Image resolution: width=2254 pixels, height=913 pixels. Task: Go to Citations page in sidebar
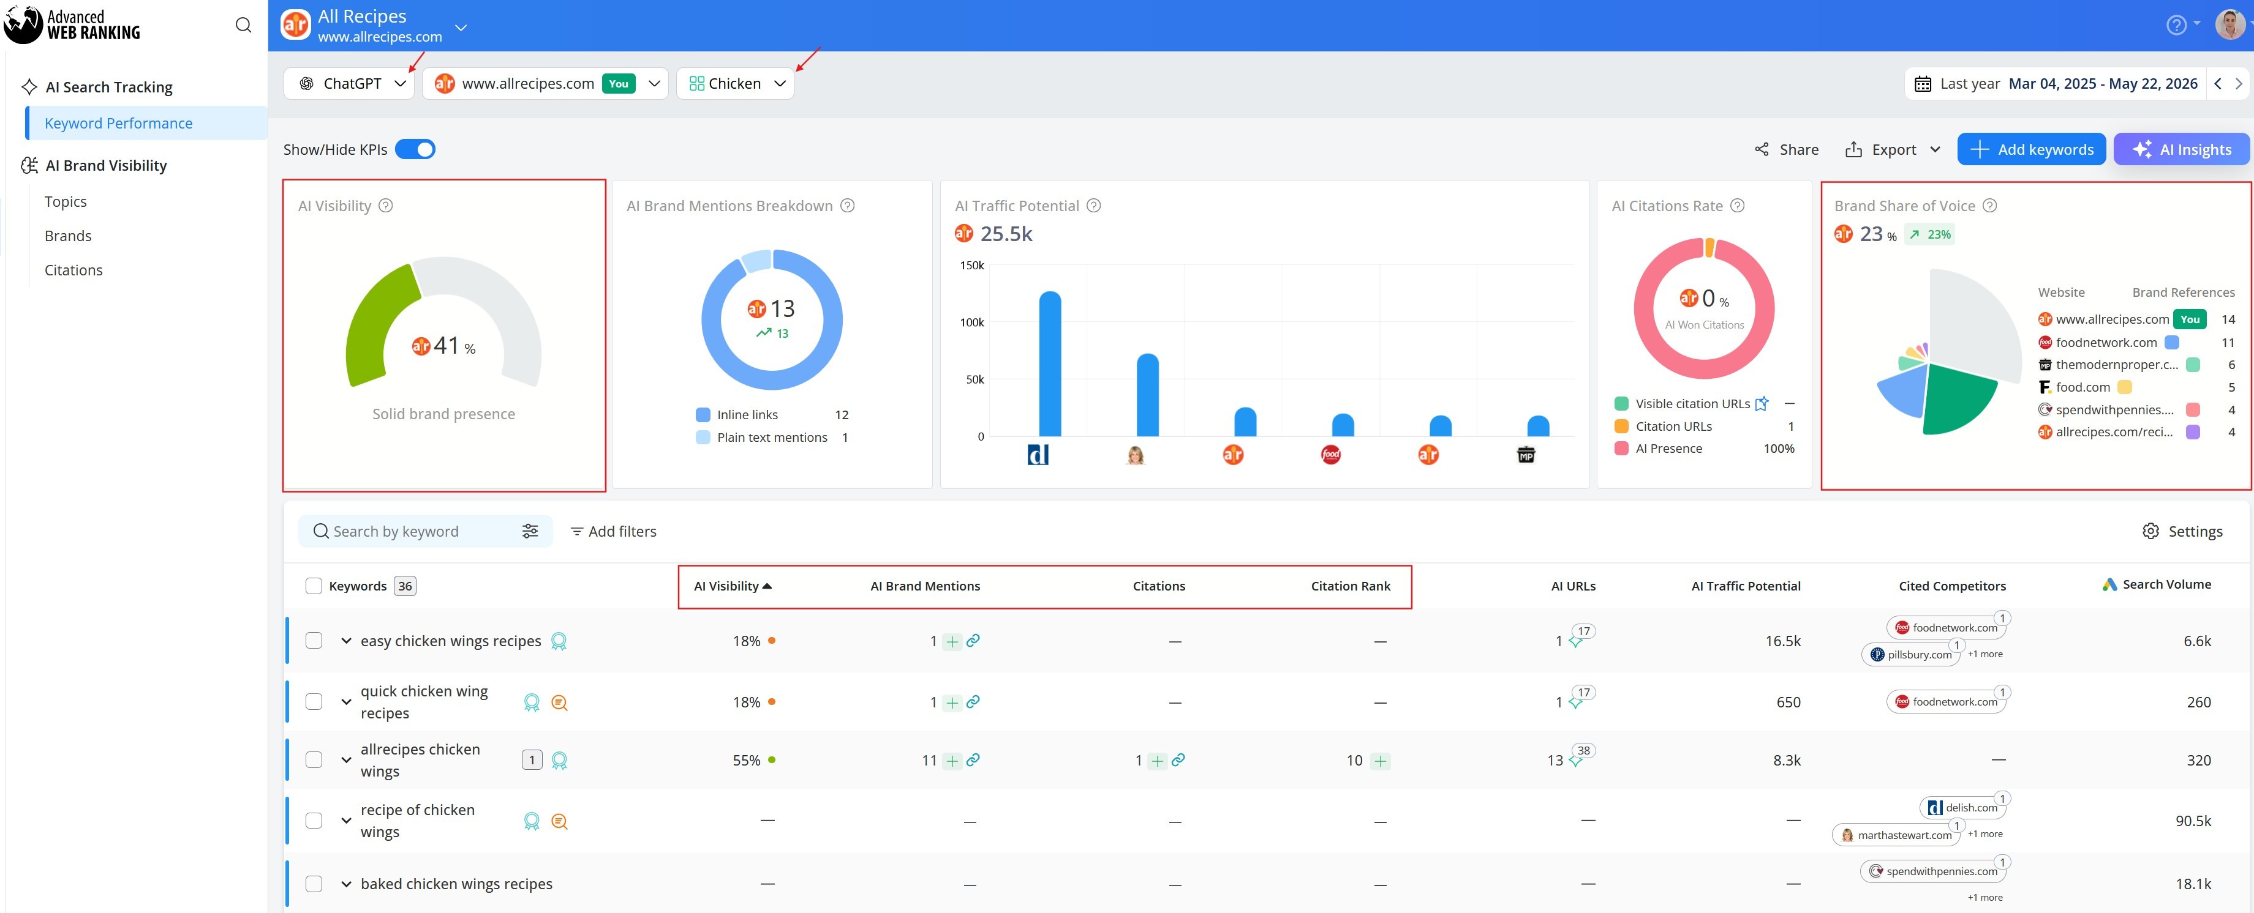[x=73, y=270]
